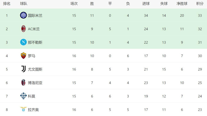
Task: Click the Como club crest
Action: click(x=23, y=96)
